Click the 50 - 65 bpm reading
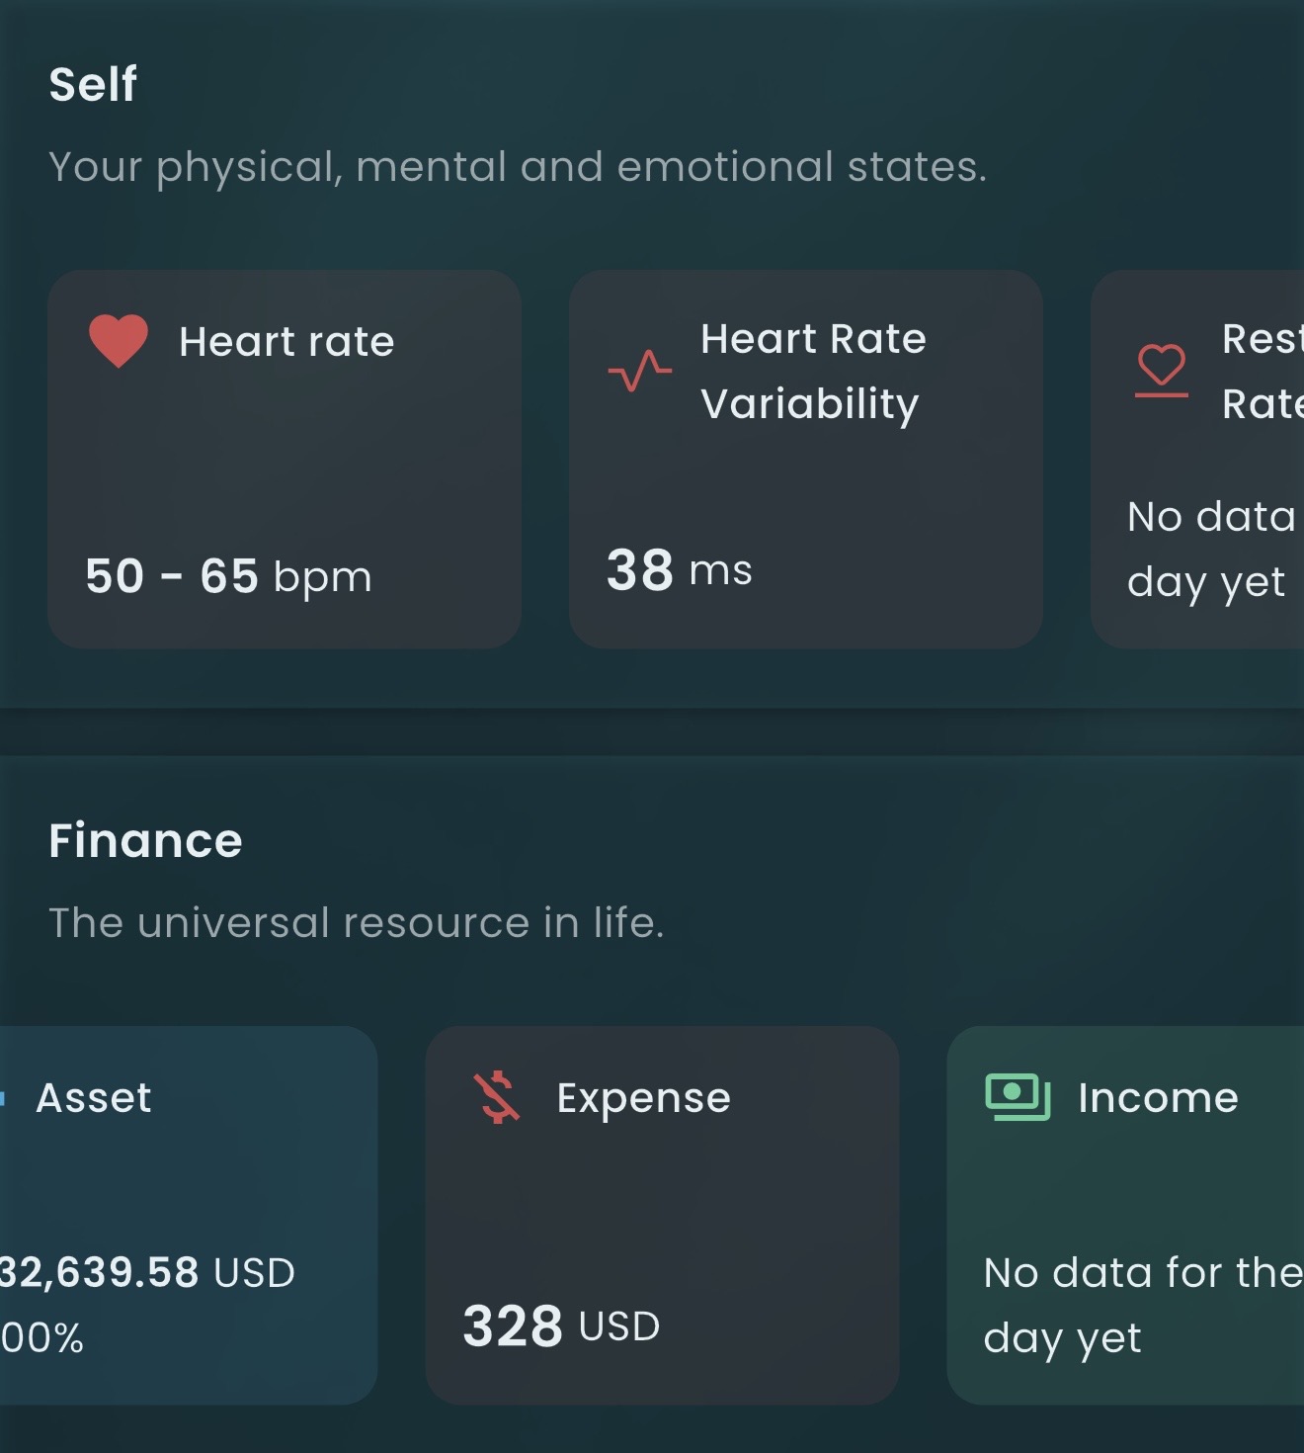This screenshot has height=1453, width=1304. (x=228, y=576)
